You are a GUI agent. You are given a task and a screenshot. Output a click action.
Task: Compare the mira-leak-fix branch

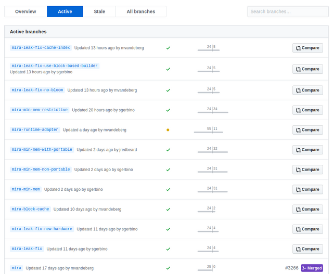coord(308,249)
